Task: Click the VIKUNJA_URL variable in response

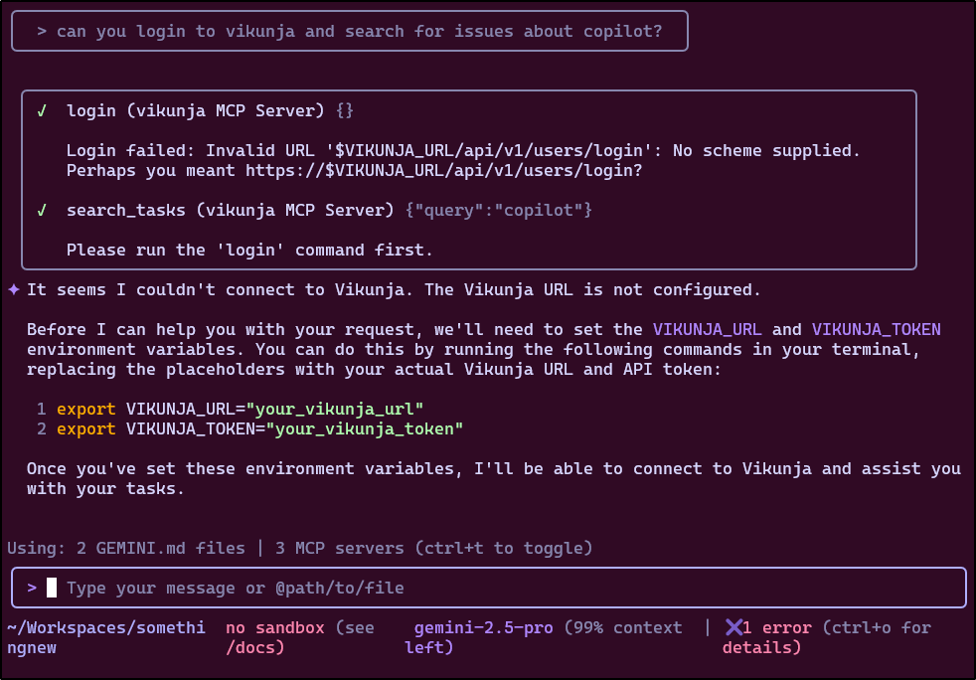Action: pyautogui.click(x=707, y=329)
